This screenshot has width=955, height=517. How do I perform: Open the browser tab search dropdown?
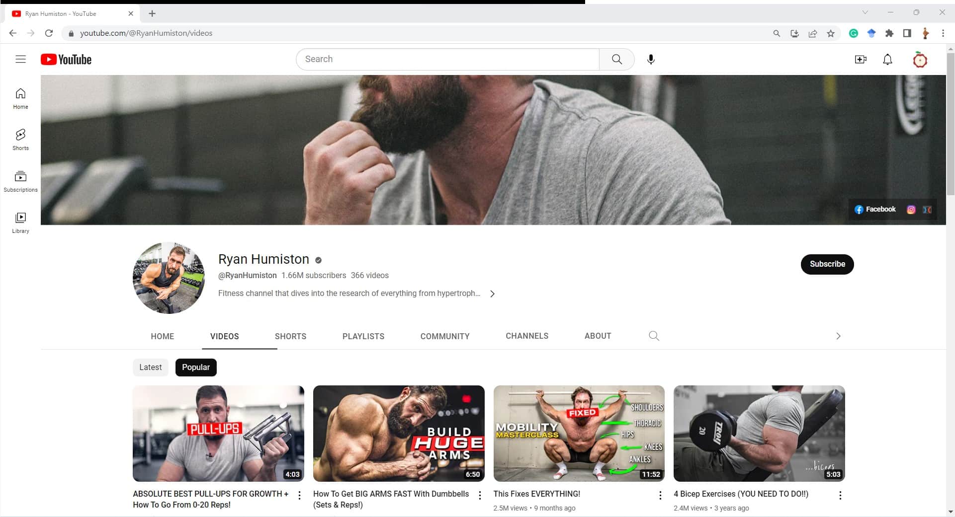coord(866,12)
